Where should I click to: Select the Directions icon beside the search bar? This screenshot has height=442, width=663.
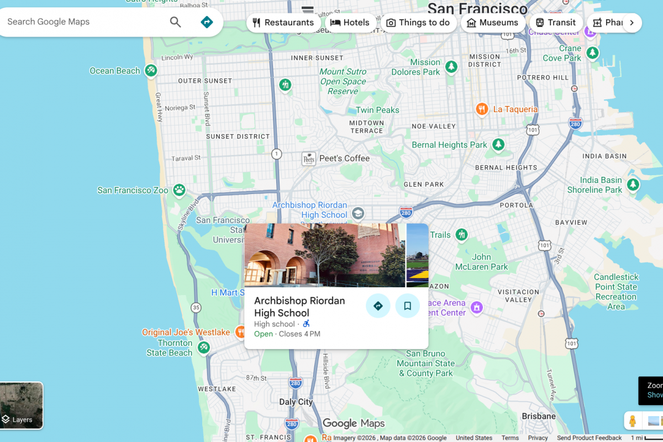[207, 22]
